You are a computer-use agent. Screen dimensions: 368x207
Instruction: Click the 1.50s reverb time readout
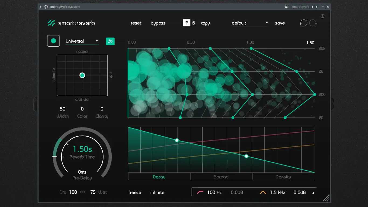click(82, 149)
